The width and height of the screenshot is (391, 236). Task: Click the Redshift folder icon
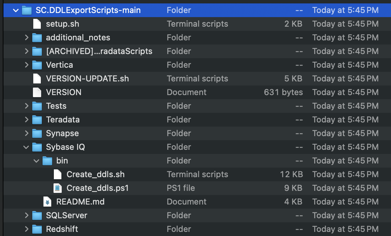[x=37, y=229]
